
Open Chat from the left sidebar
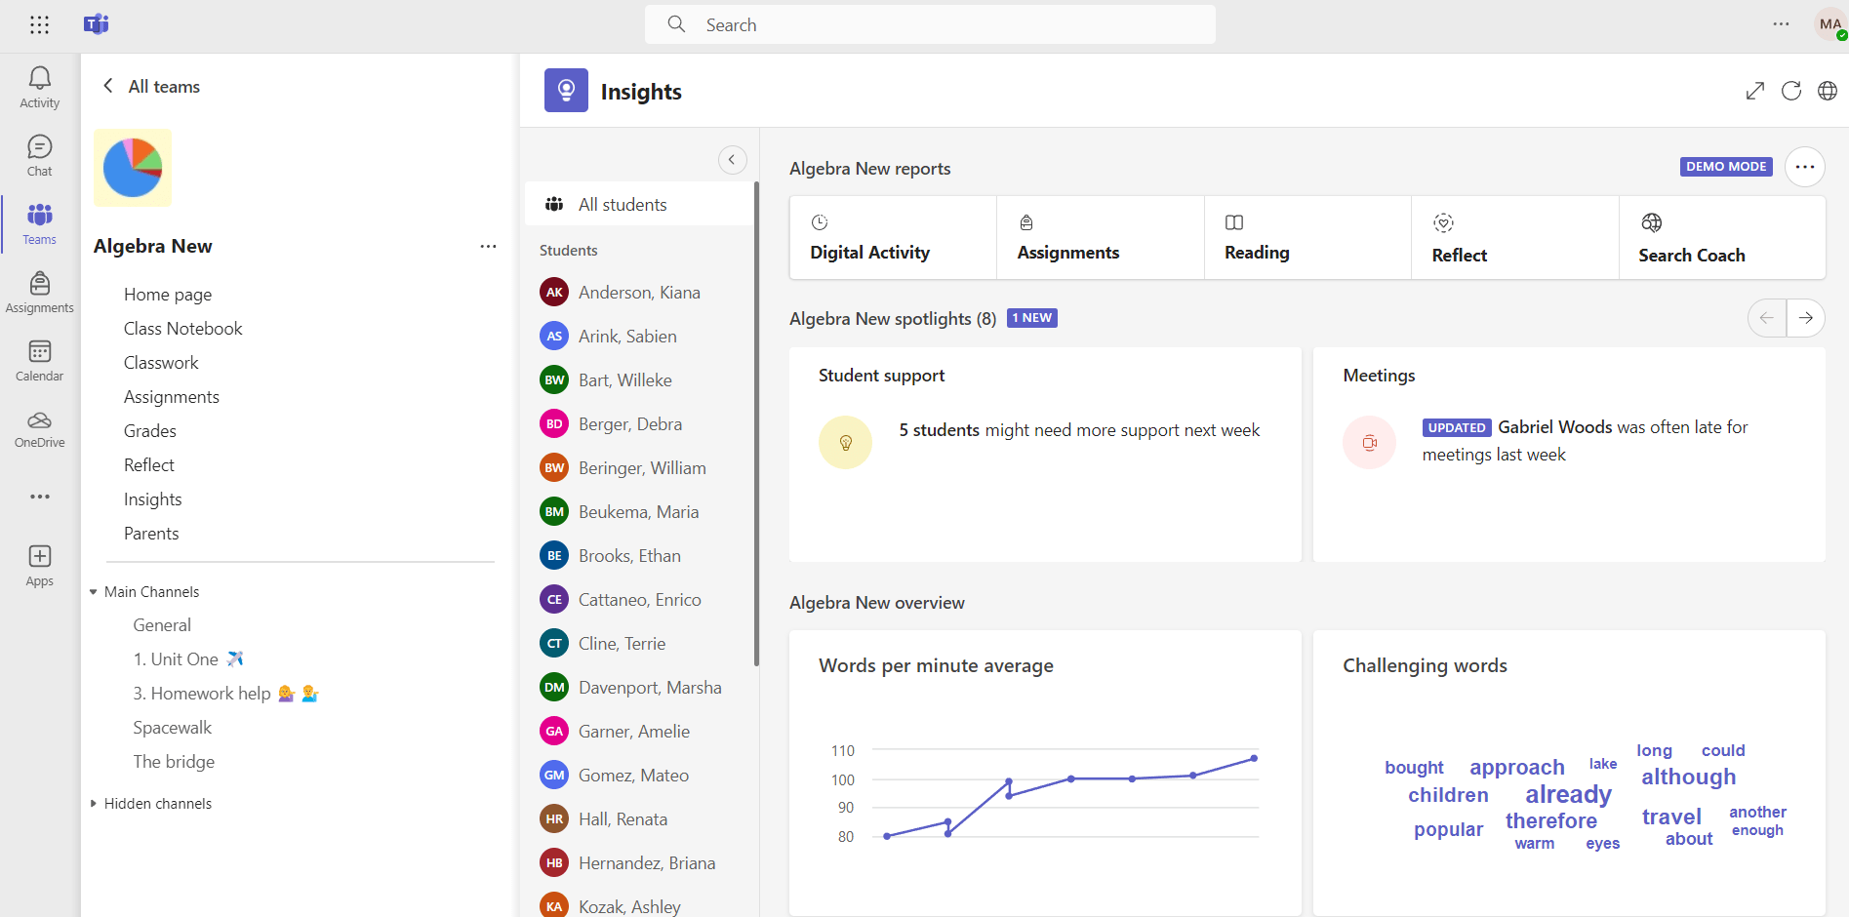[x=39, y=153]
